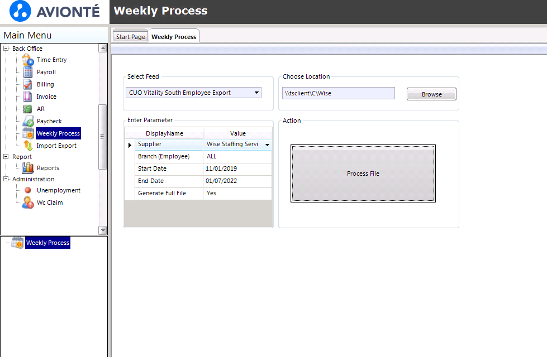Viewport: 547px width, 357px height.
Task: Open the Wc Claim icon
Action: pyautogui.click(x=28, y=202)
